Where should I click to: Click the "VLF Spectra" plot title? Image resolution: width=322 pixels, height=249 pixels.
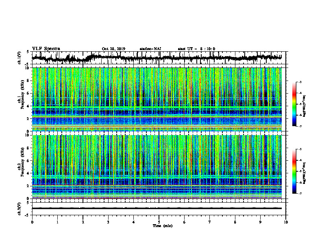[46, 49]
